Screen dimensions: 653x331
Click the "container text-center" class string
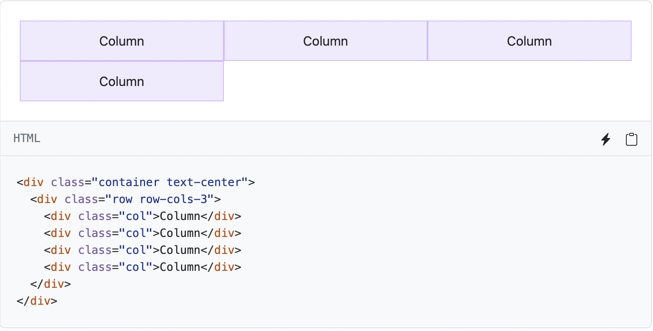[170, 182]
